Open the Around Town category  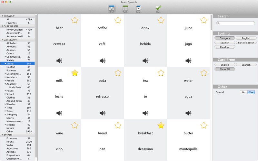17,101
